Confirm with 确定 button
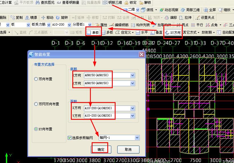 coord(101,149)
